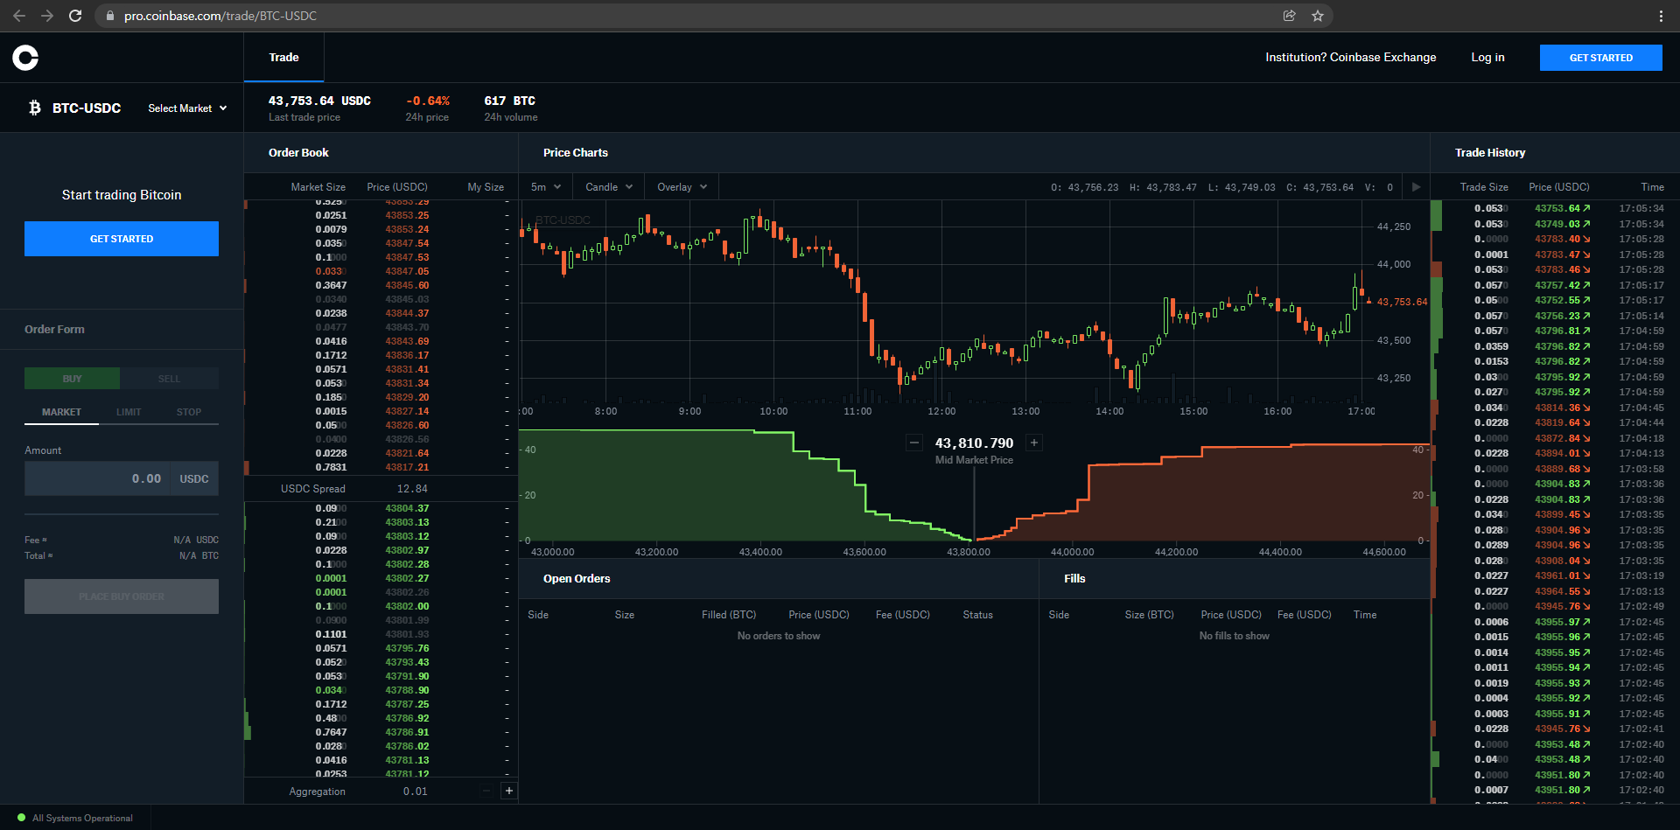Image resolution: width=1680 pixels, height=830 pixels.
Task: Bookmark this page with the star icon
Action: click(x=1318, y=16)
